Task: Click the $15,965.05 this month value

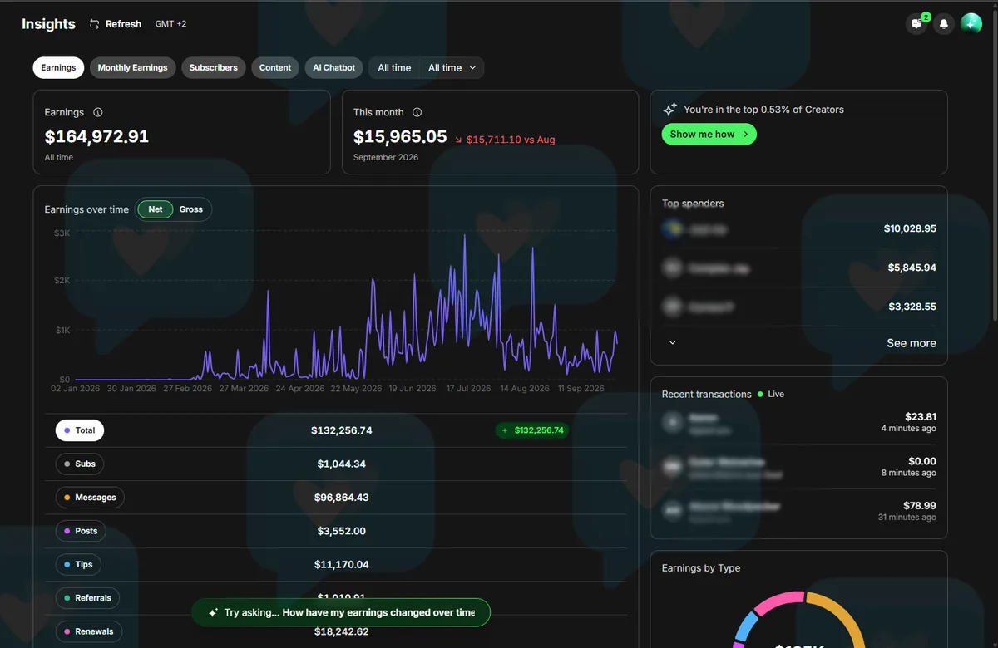Action: [400, 136]
